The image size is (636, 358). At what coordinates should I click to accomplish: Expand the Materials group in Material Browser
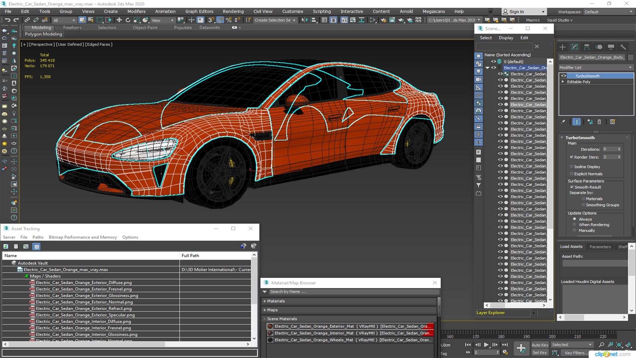(x=265, y=301)
